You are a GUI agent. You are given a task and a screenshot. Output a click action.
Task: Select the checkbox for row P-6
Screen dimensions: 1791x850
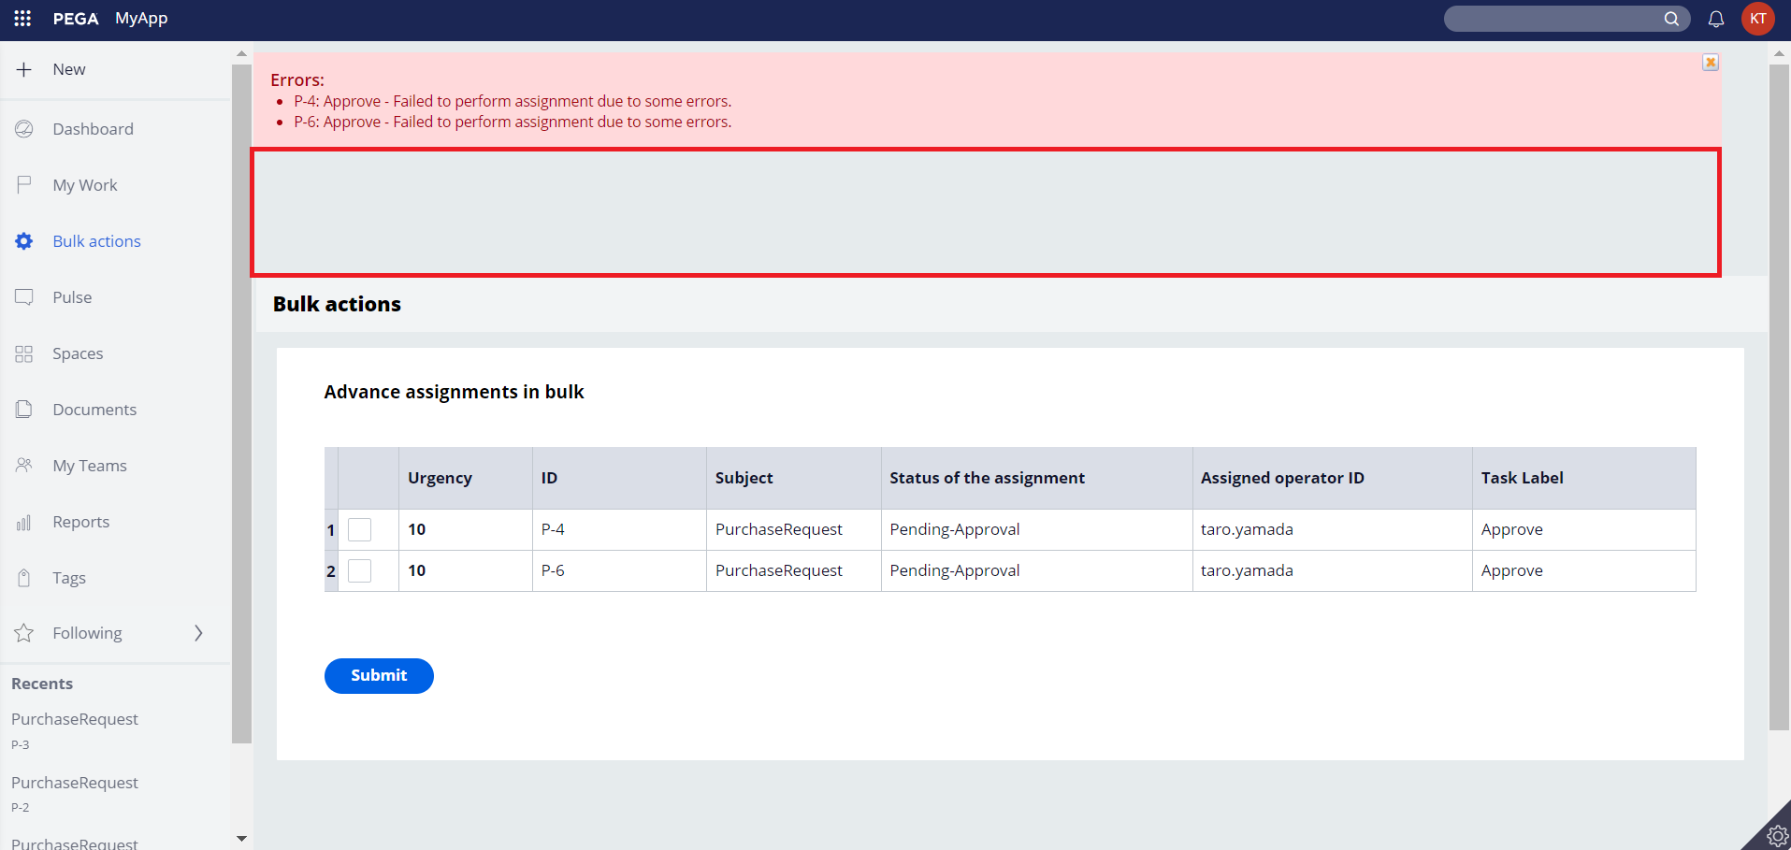pos(359,570)
